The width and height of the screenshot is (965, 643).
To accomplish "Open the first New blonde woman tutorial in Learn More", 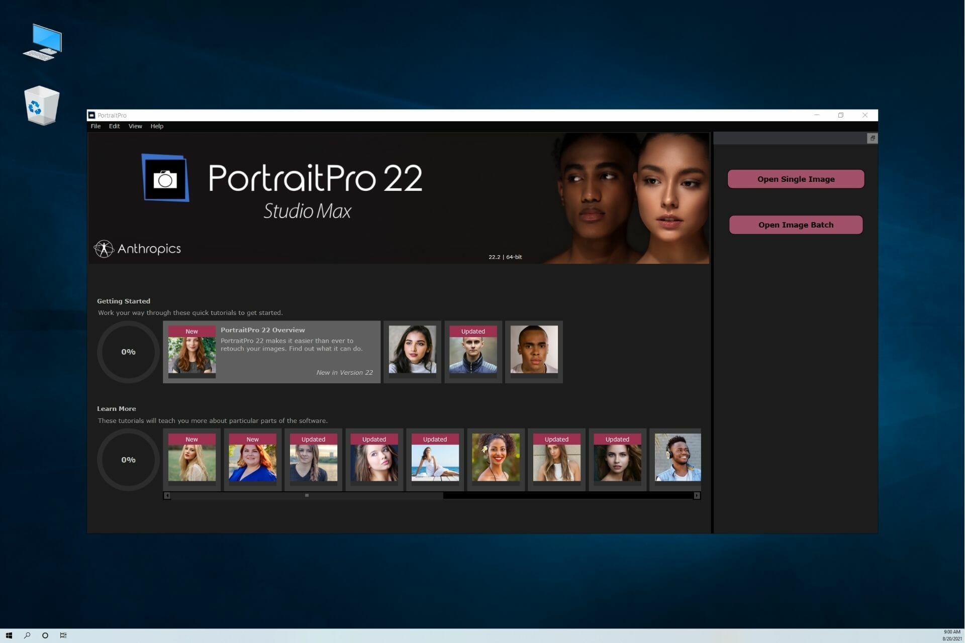I will (x=191, y=460).
